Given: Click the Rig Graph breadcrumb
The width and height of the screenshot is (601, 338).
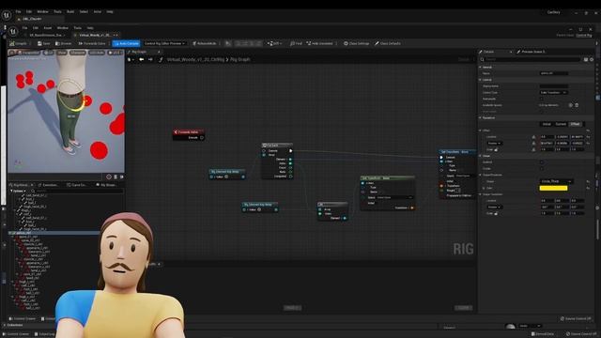Looking at the screenshot, I should (240, 60).
